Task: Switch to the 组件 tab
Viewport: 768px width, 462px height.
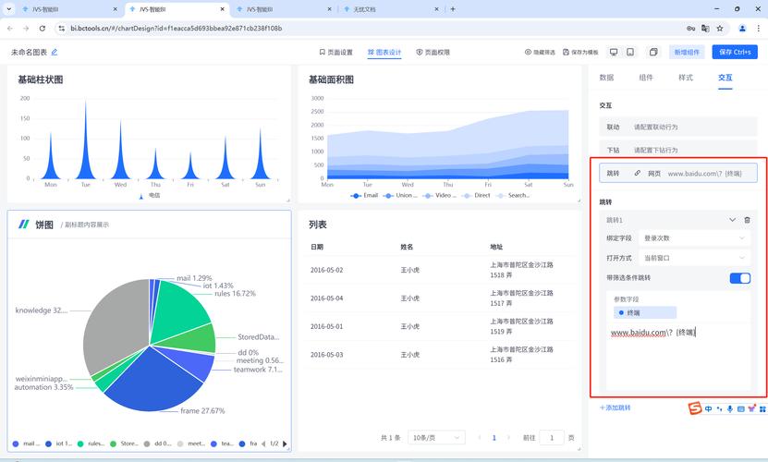Action: tap(646, 78)
